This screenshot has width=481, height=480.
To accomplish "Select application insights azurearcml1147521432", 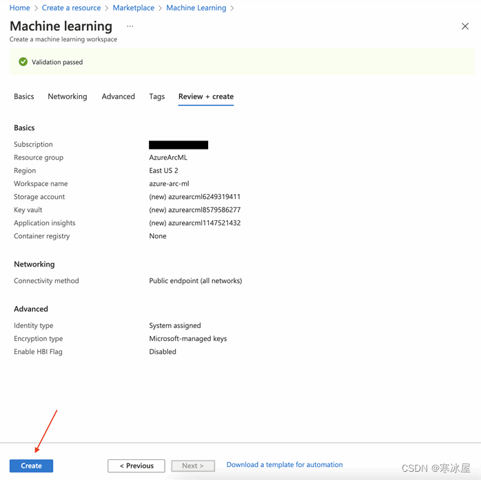I will coord(195,223).
